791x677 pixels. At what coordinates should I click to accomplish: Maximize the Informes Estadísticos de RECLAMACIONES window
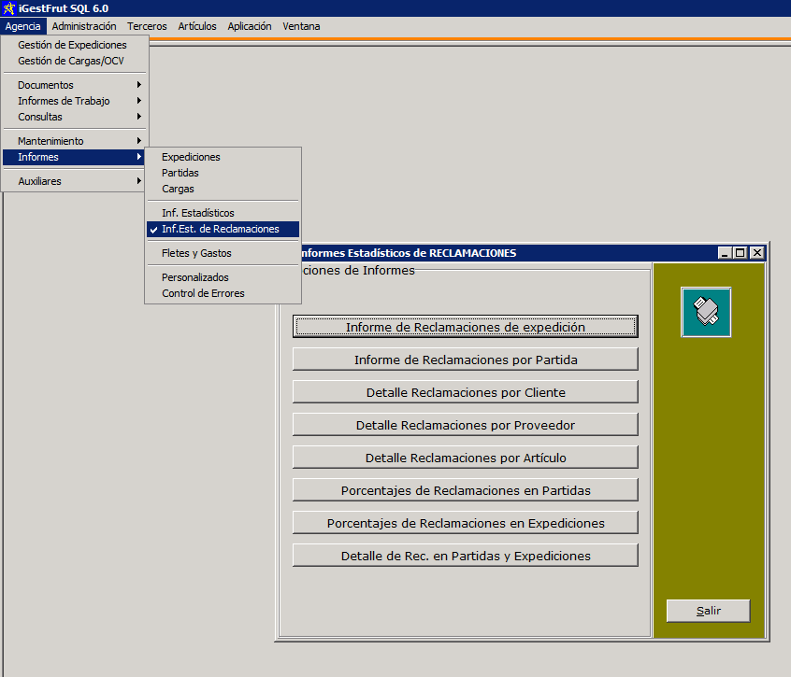coord(741,253)
